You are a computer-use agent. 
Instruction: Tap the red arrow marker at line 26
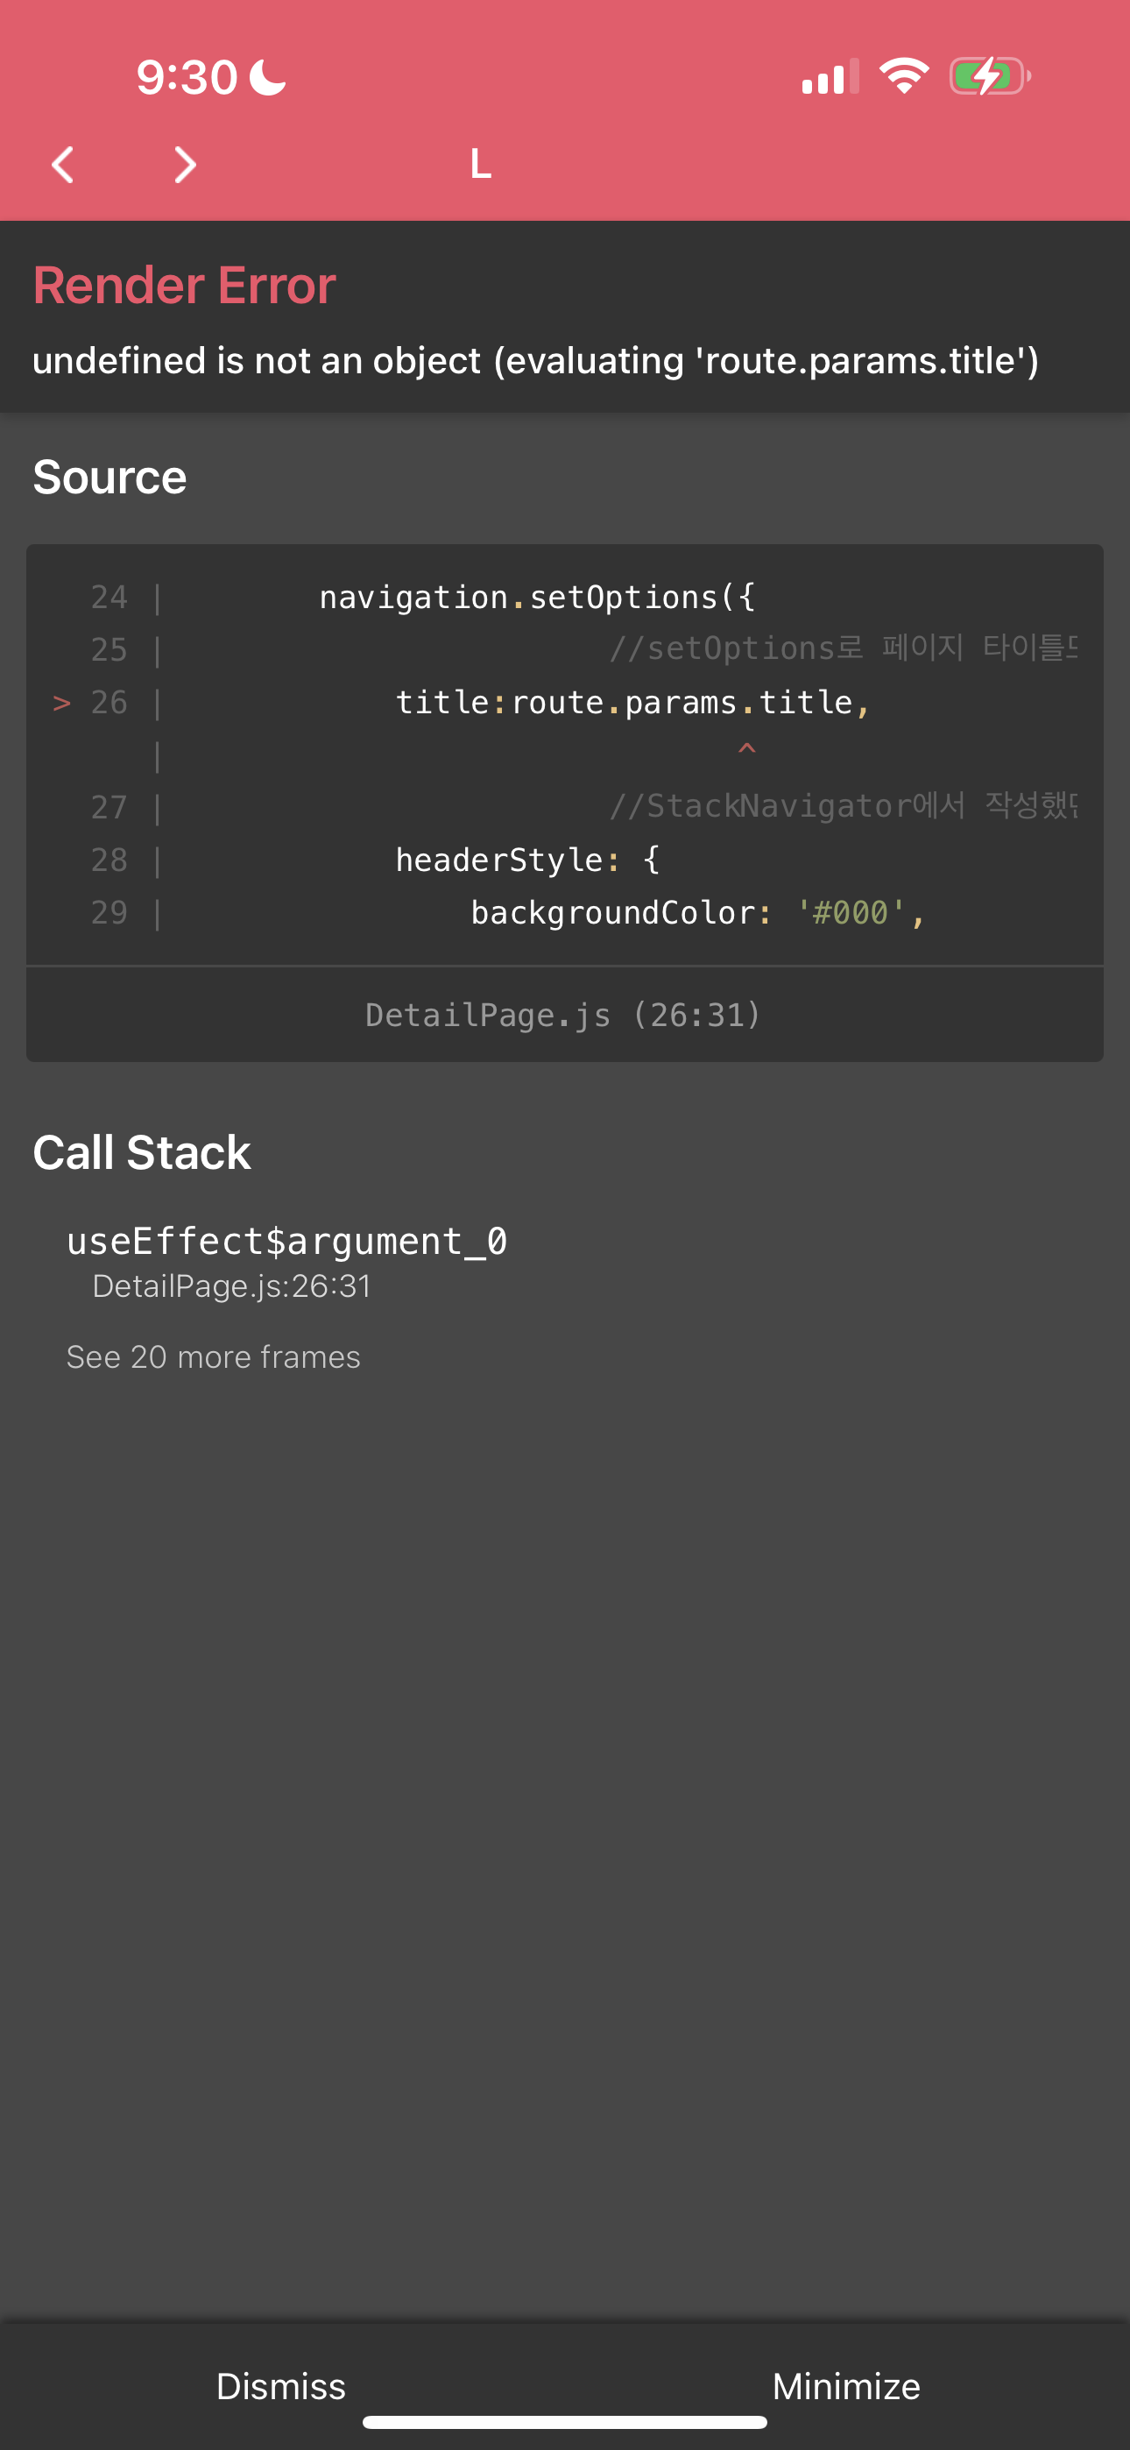click(62, 703)
